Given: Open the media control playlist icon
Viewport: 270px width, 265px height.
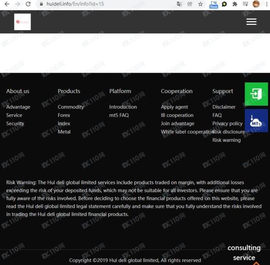Looking at the screenshot, I should [x=245, y=4].
